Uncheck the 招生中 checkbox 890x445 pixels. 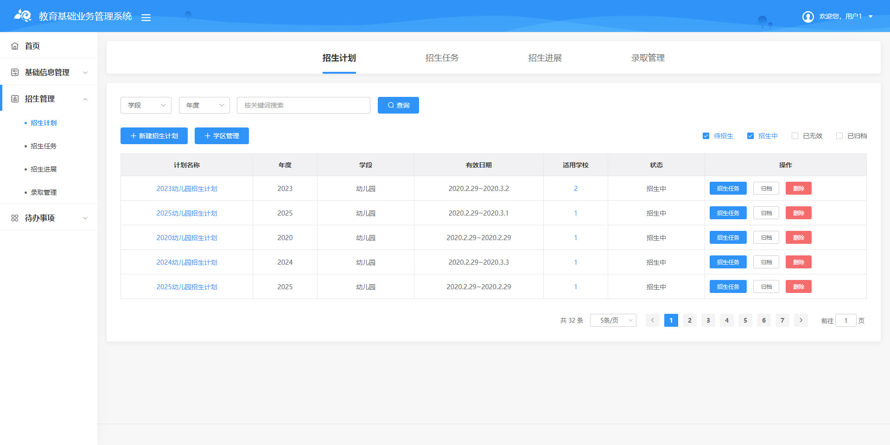750,136
